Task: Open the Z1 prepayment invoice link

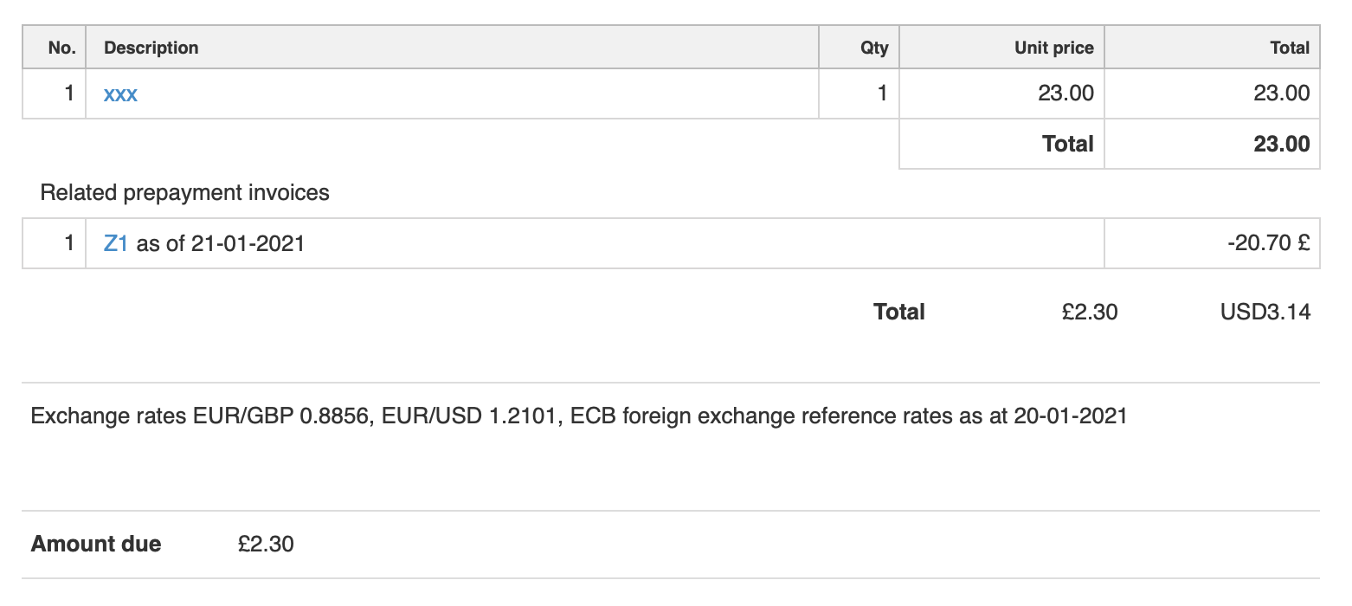Action: click(116, 244)
